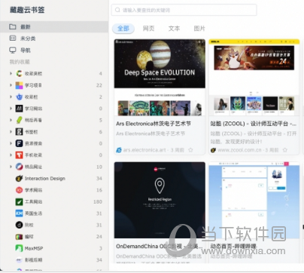
Task: Click the Interaction Design folder icon
Action: click(x=20, y=179)
